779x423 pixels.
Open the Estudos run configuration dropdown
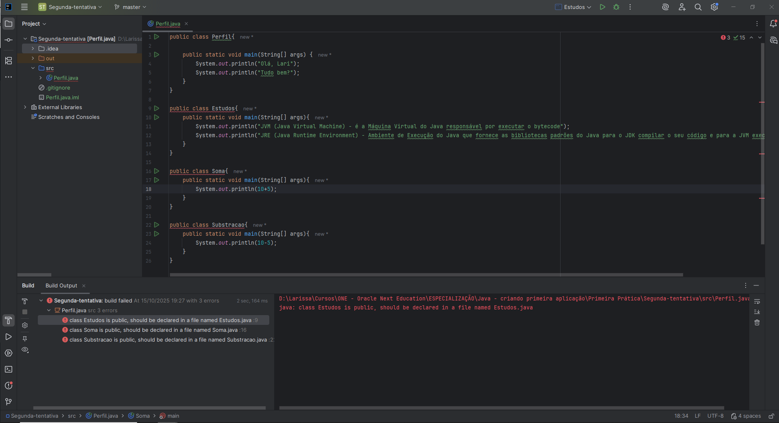[x=574, y=7]
